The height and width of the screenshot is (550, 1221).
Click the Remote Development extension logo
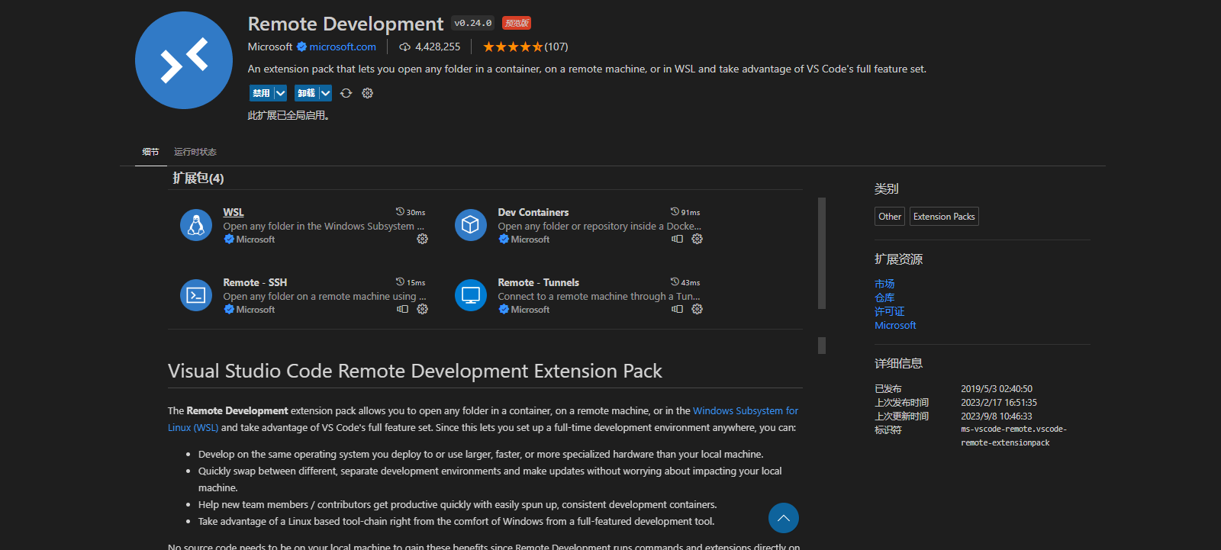[x=184, y=60]
